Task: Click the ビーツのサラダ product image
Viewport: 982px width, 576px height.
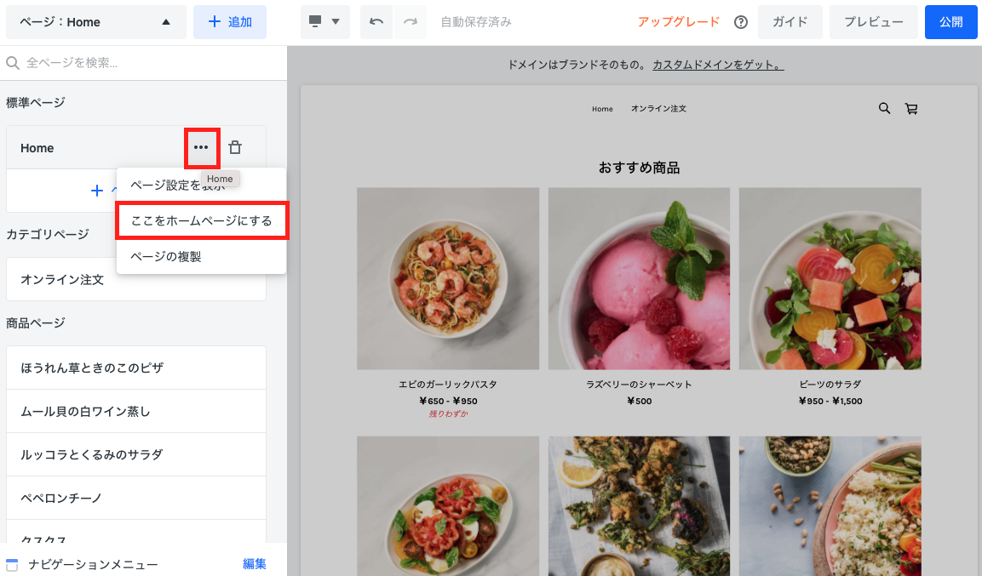Action: pyautogui.click(x=830, y=278)
